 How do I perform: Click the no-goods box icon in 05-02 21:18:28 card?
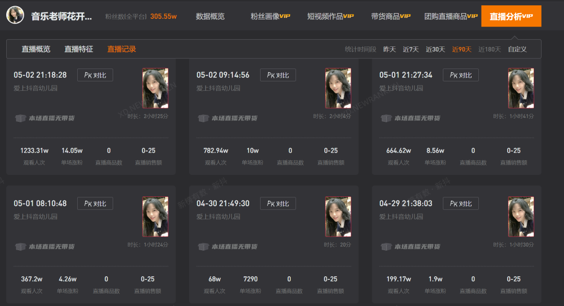coord(20,118)
